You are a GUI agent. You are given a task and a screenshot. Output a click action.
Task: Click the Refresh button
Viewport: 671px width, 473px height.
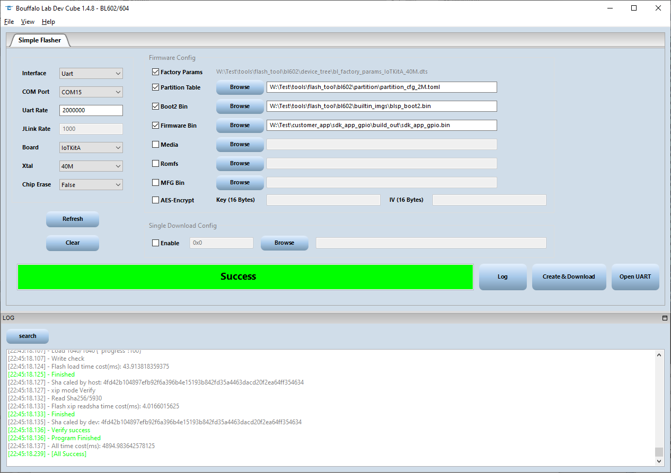[73, 219]
